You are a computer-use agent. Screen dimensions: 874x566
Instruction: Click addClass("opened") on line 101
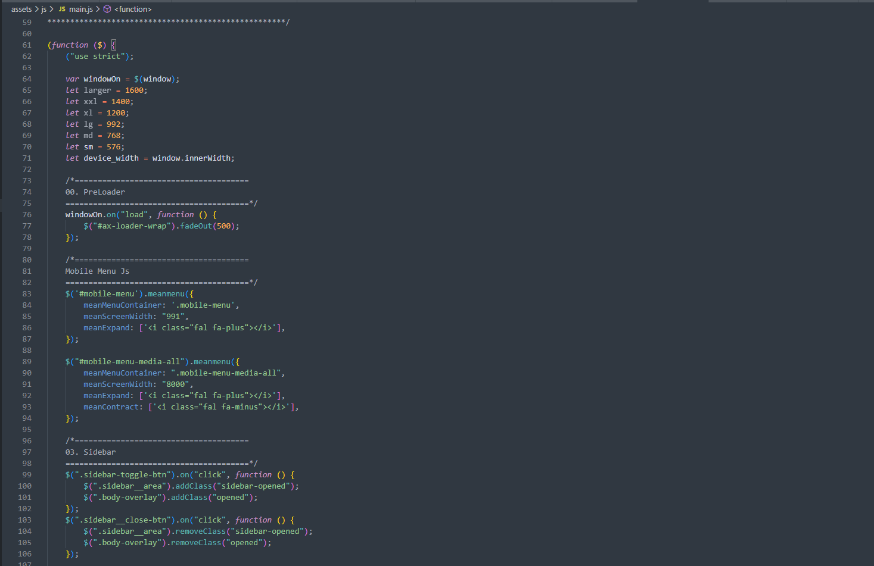tap(212, 498)
